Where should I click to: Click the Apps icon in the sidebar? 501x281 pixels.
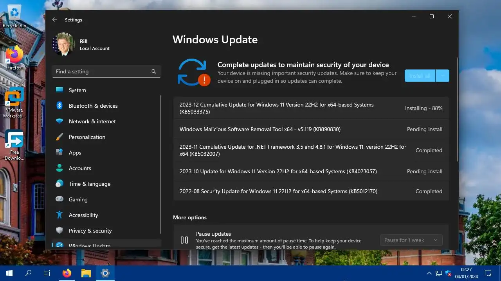point(59,153)
